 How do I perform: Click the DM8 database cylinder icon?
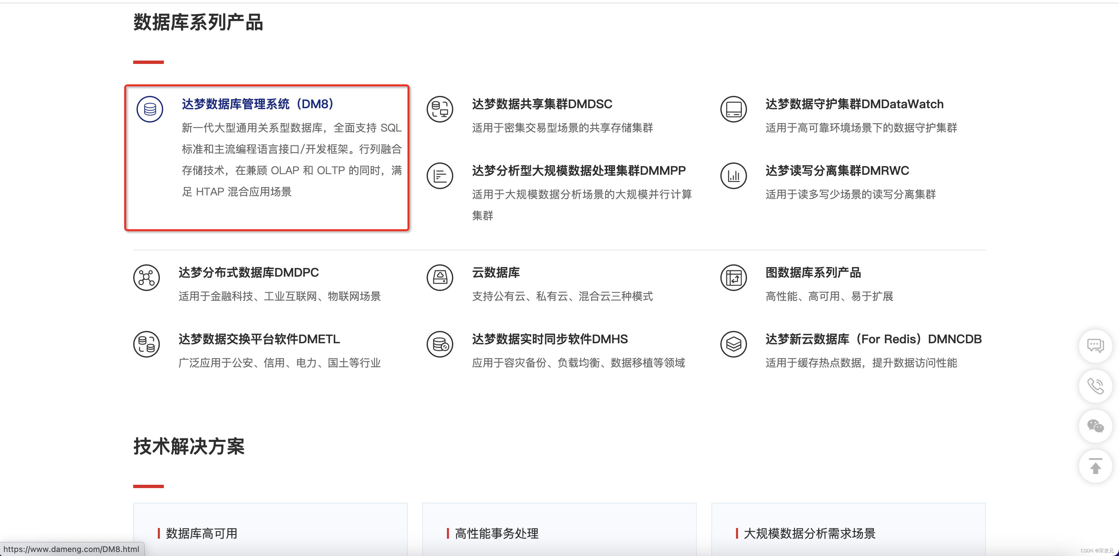(150, 109)
